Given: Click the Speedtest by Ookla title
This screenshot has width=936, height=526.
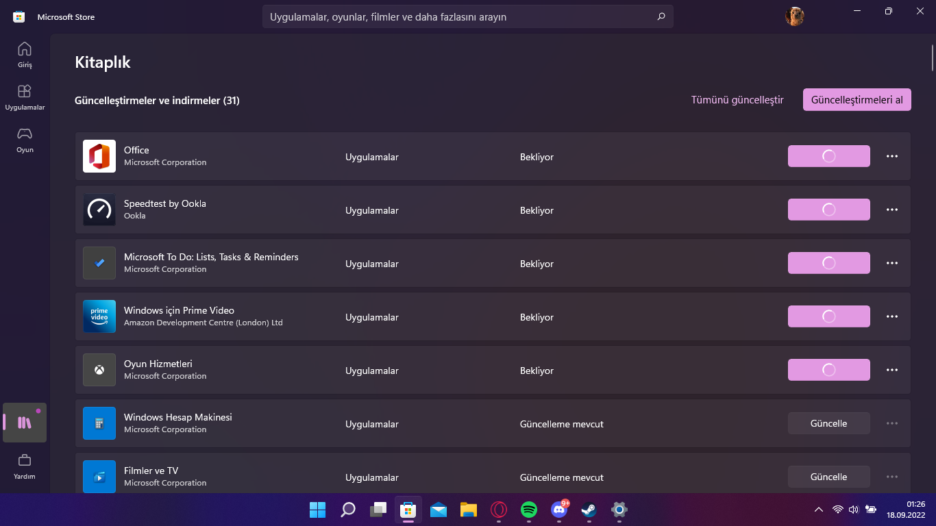Looking at the screenshot, I should pyautogui.click(x=165, y=203).
